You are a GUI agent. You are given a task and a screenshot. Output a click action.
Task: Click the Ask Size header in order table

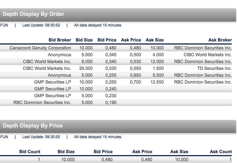tap(154, 40)
